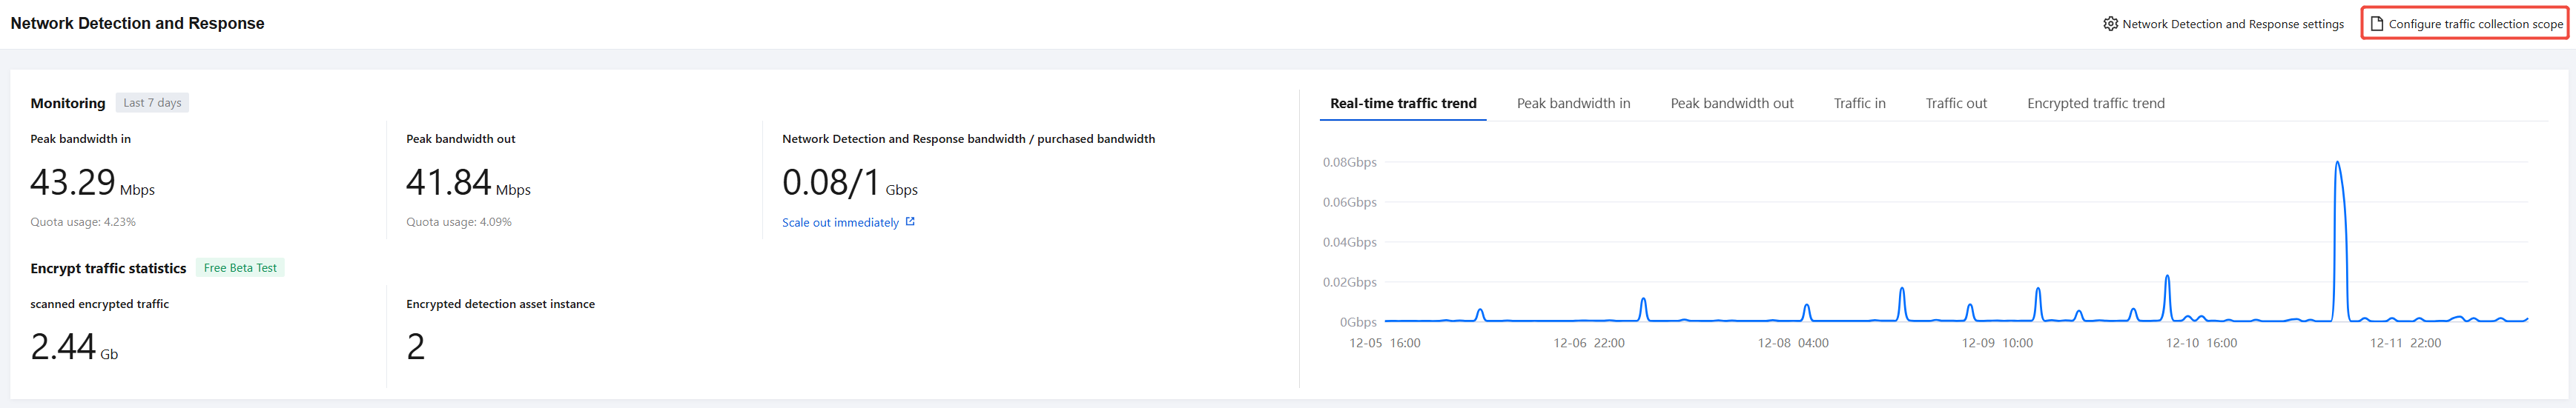Click the highest traffic spike on chart
The width and height of the screenshot is (2576, 408).
(x=2337, y=164)
